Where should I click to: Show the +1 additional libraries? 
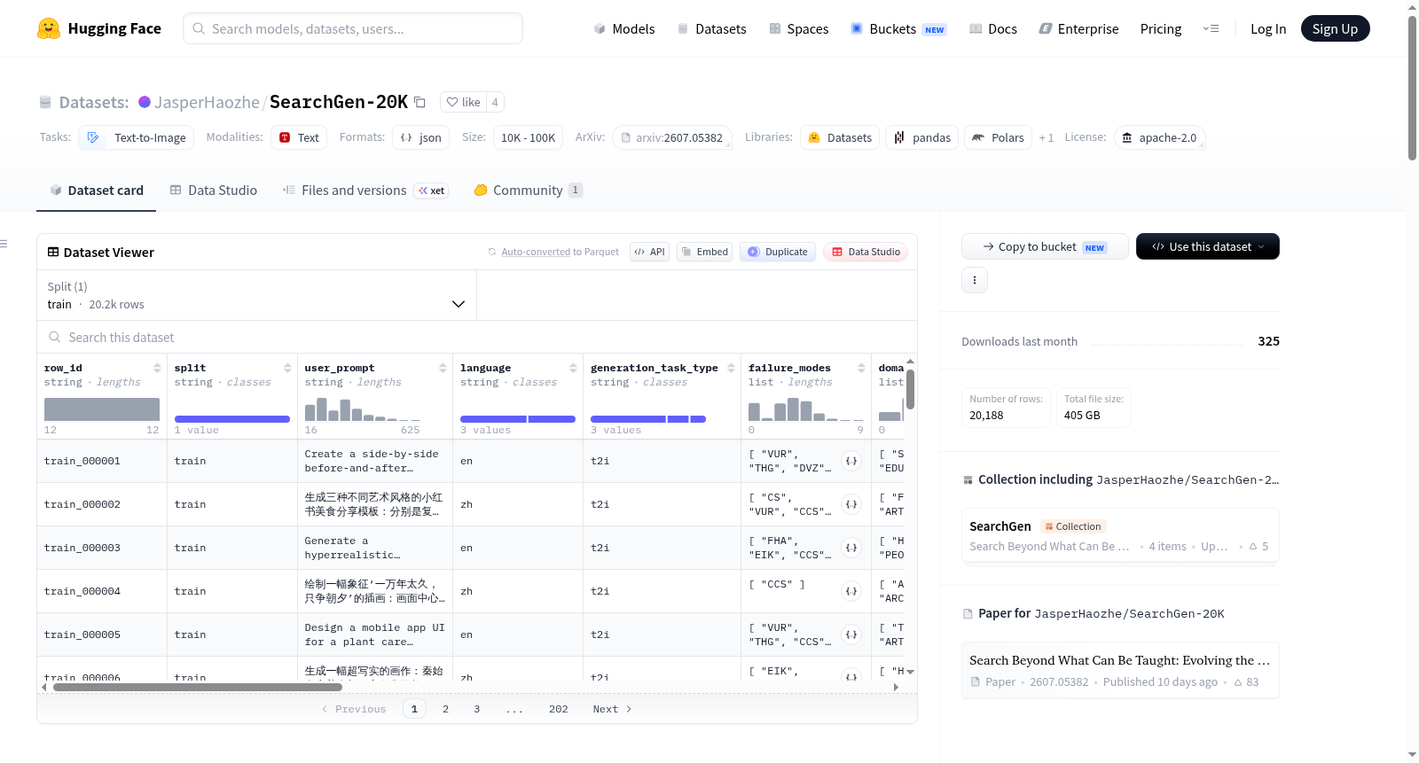pos(1047,137)
